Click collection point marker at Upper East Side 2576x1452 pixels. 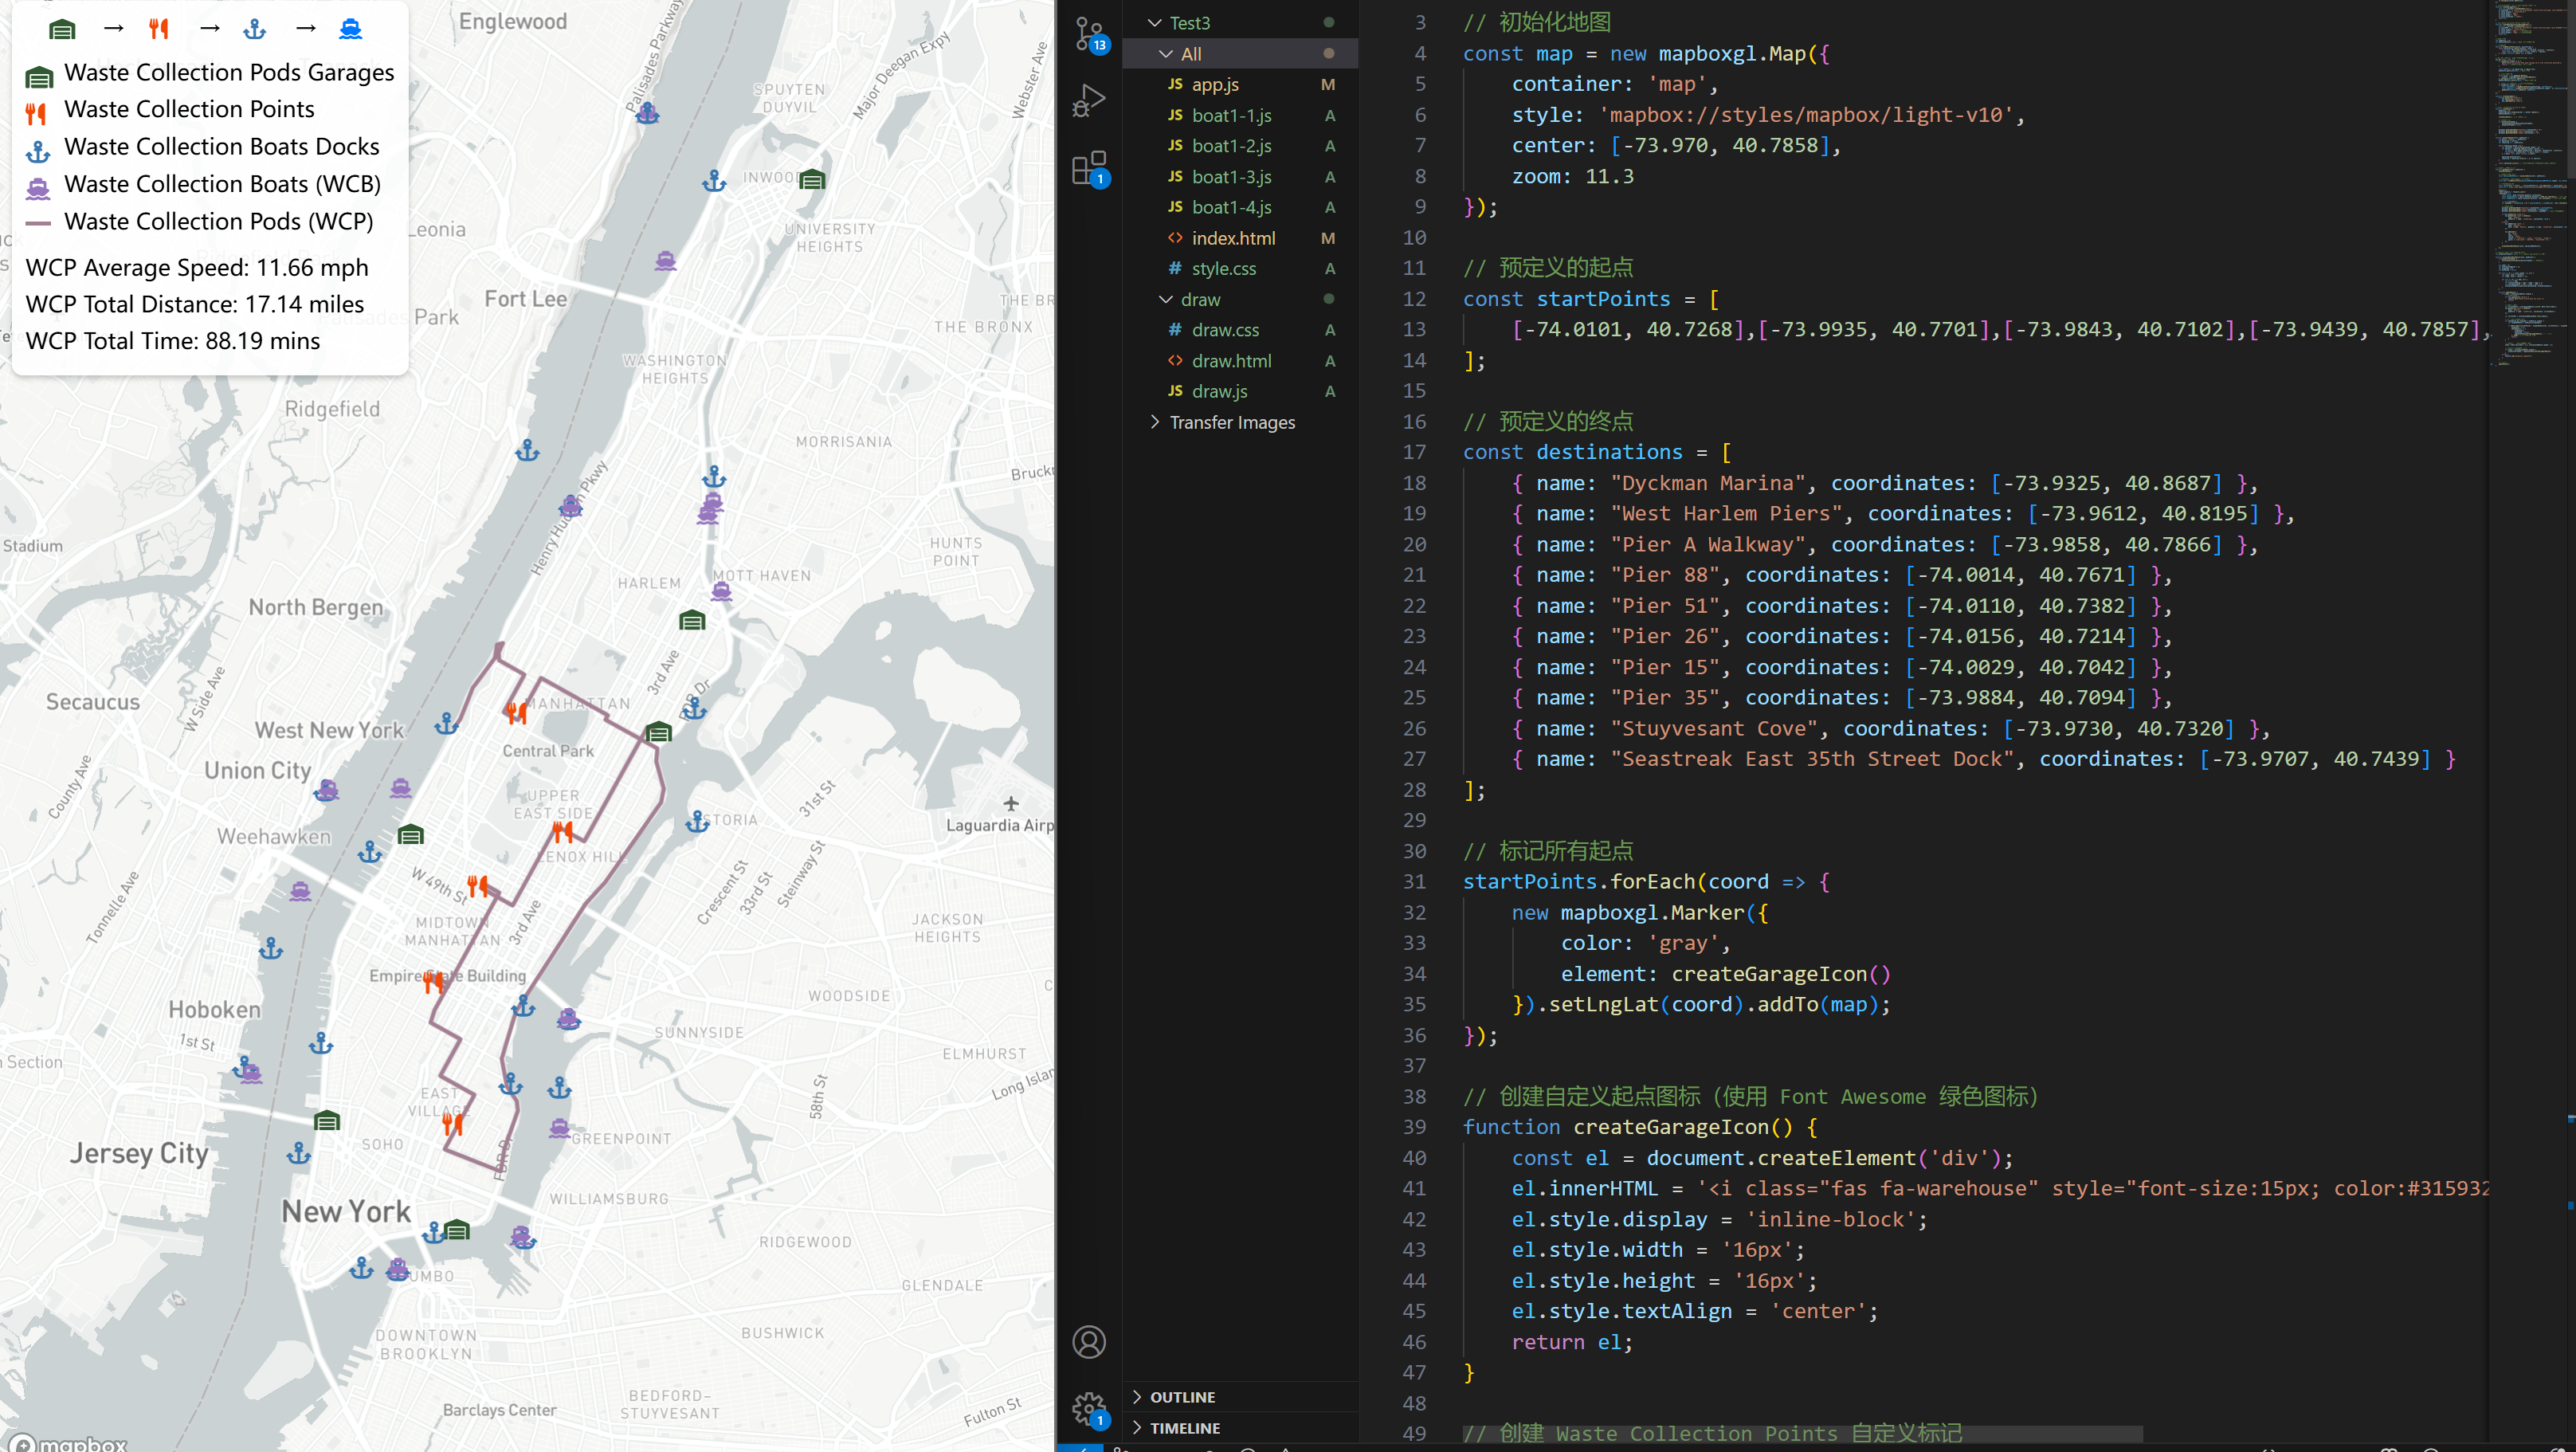563,832
